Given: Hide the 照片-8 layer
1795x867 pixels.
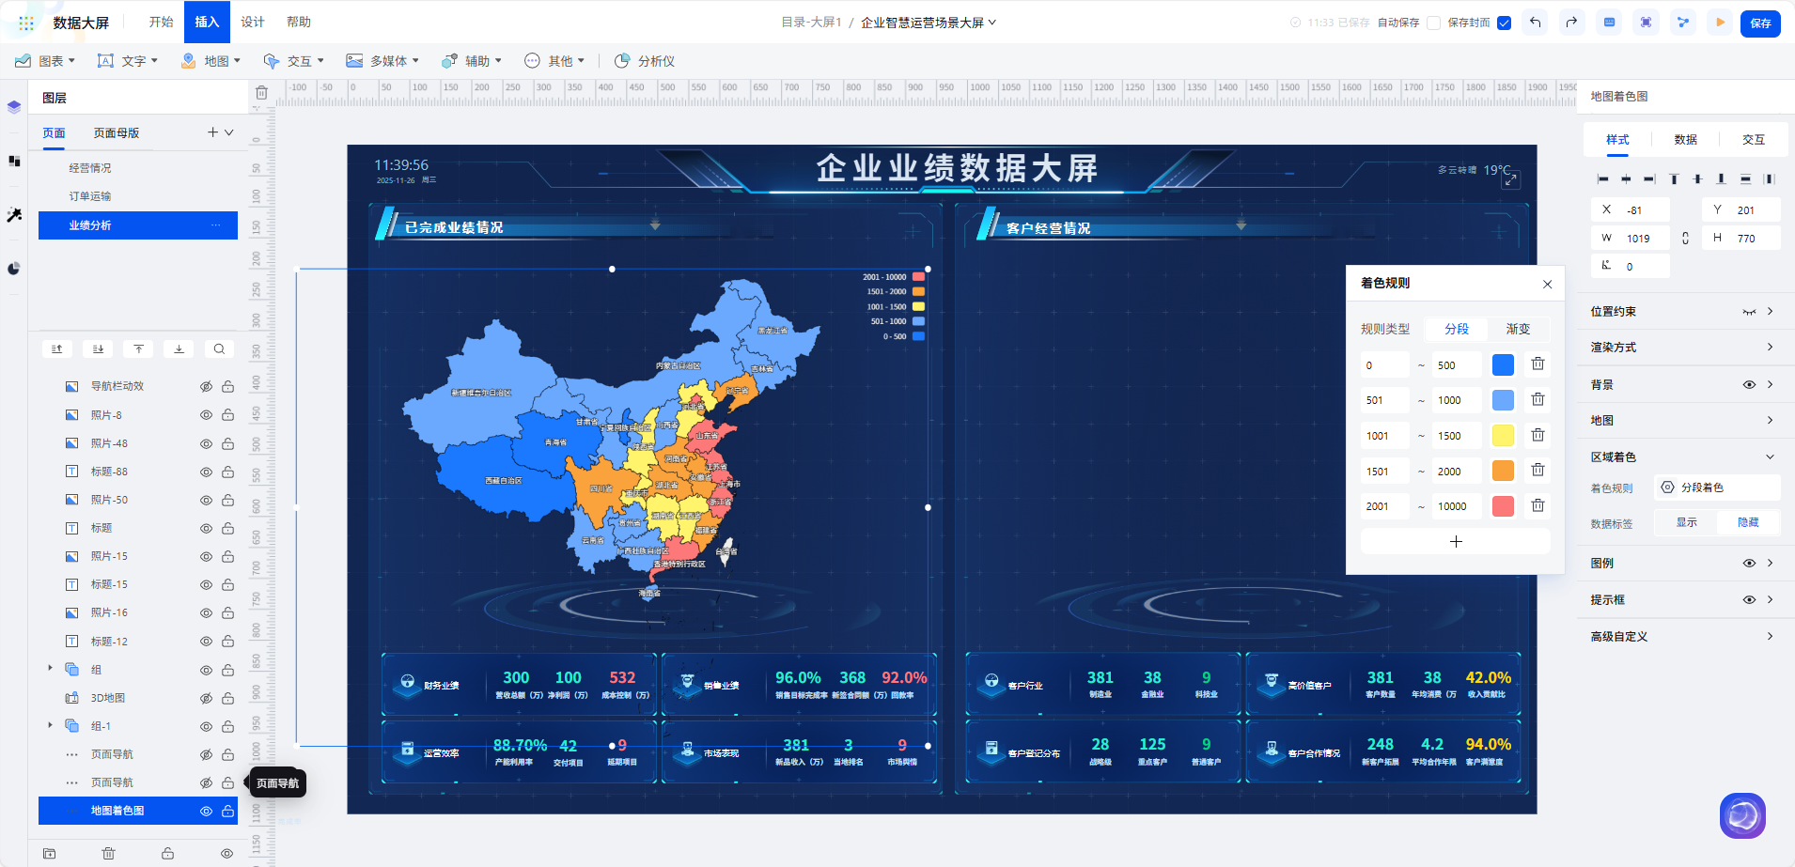Looking at the screenshot, I should point(206,415).
